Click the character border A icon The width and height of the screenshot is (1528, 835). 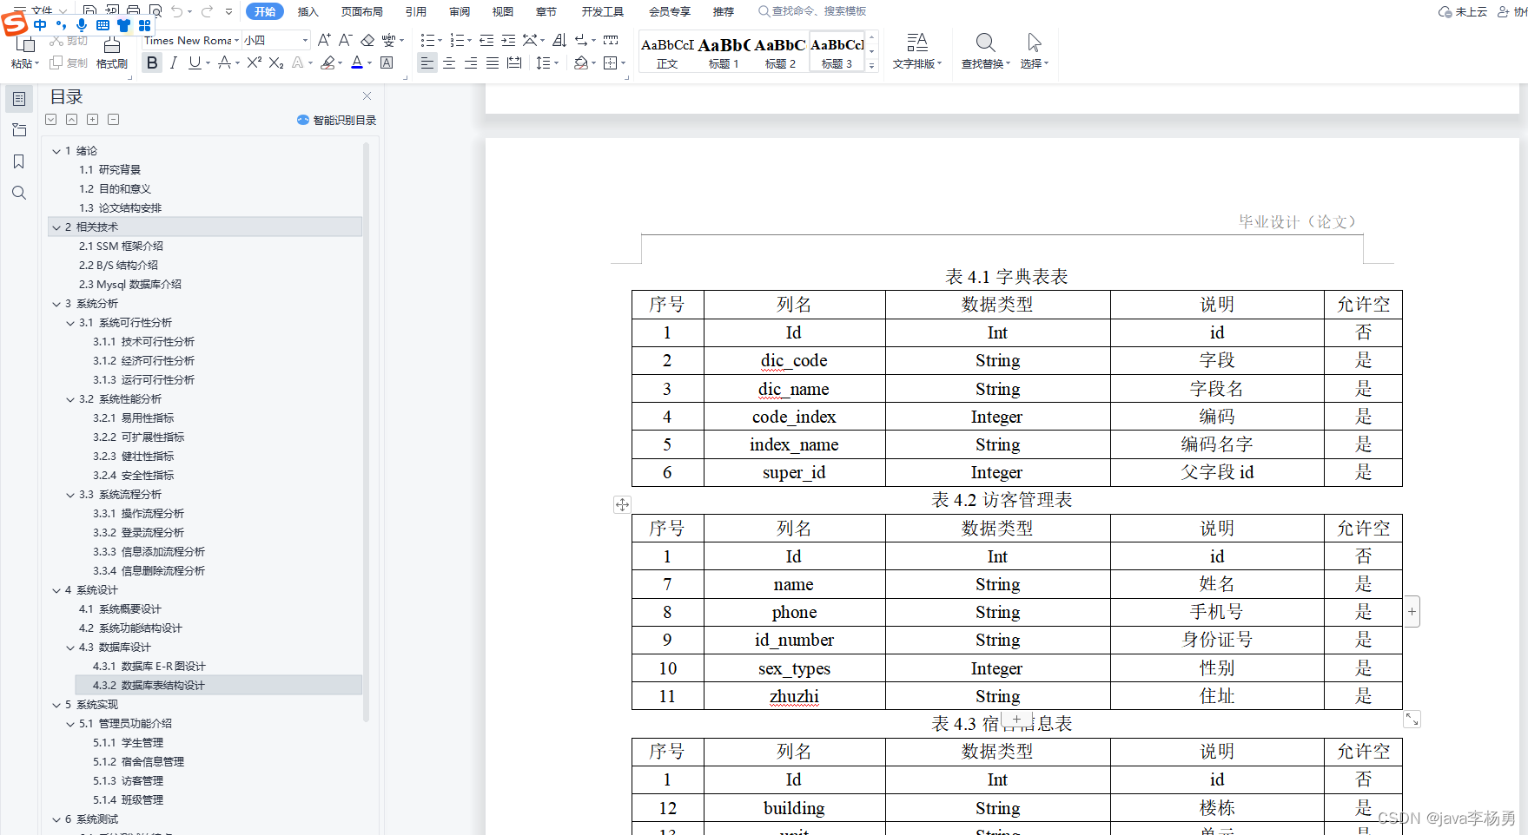pos(387,62)
